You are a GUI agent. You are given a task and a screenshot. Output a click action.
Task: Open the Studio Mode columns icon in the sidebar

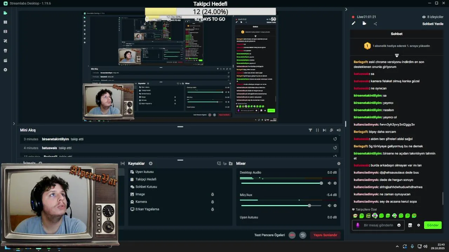click(x=5, y=31)
